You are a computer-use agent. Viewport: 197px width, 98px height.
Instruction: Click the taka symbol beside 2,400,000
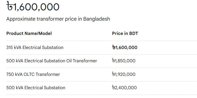(x=113, y=87)
